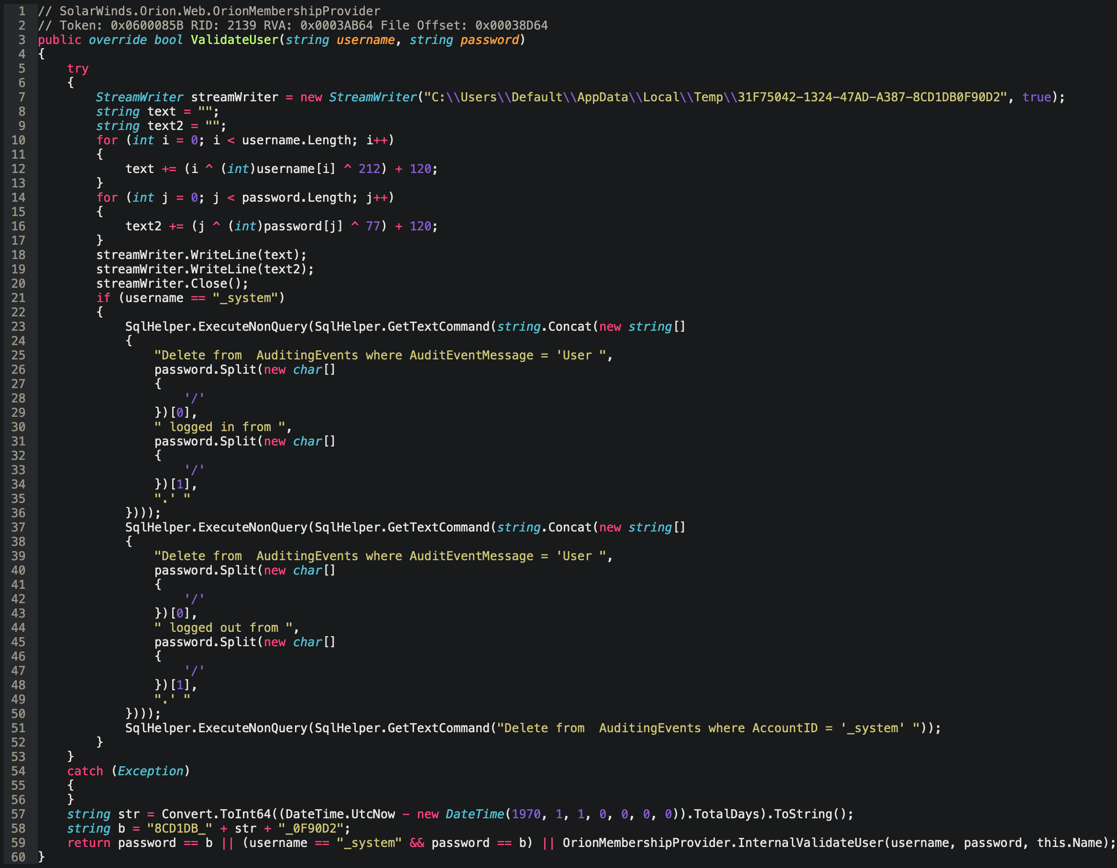Click the Exception type in catch clause

pos(150,771)
